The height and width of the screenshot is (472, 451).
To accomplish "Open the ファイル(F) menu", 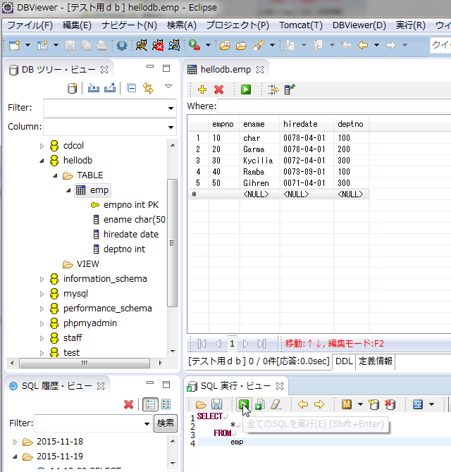I will [30, 25].
